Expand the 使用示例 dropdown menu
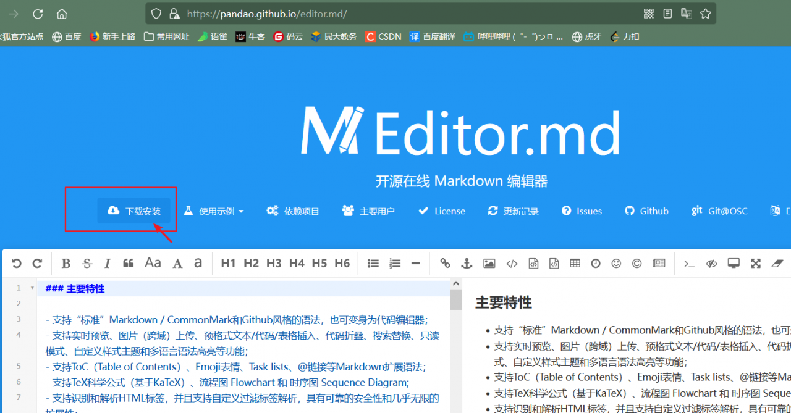Screen dimensions: 791x413 click(214, 211)
